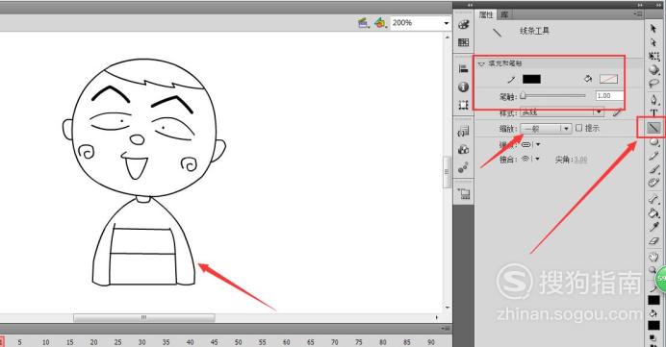This screenshot has width=666, height=347.
Task: Click the fill color no-fill swatch in properties
Action: coord(608,79)
